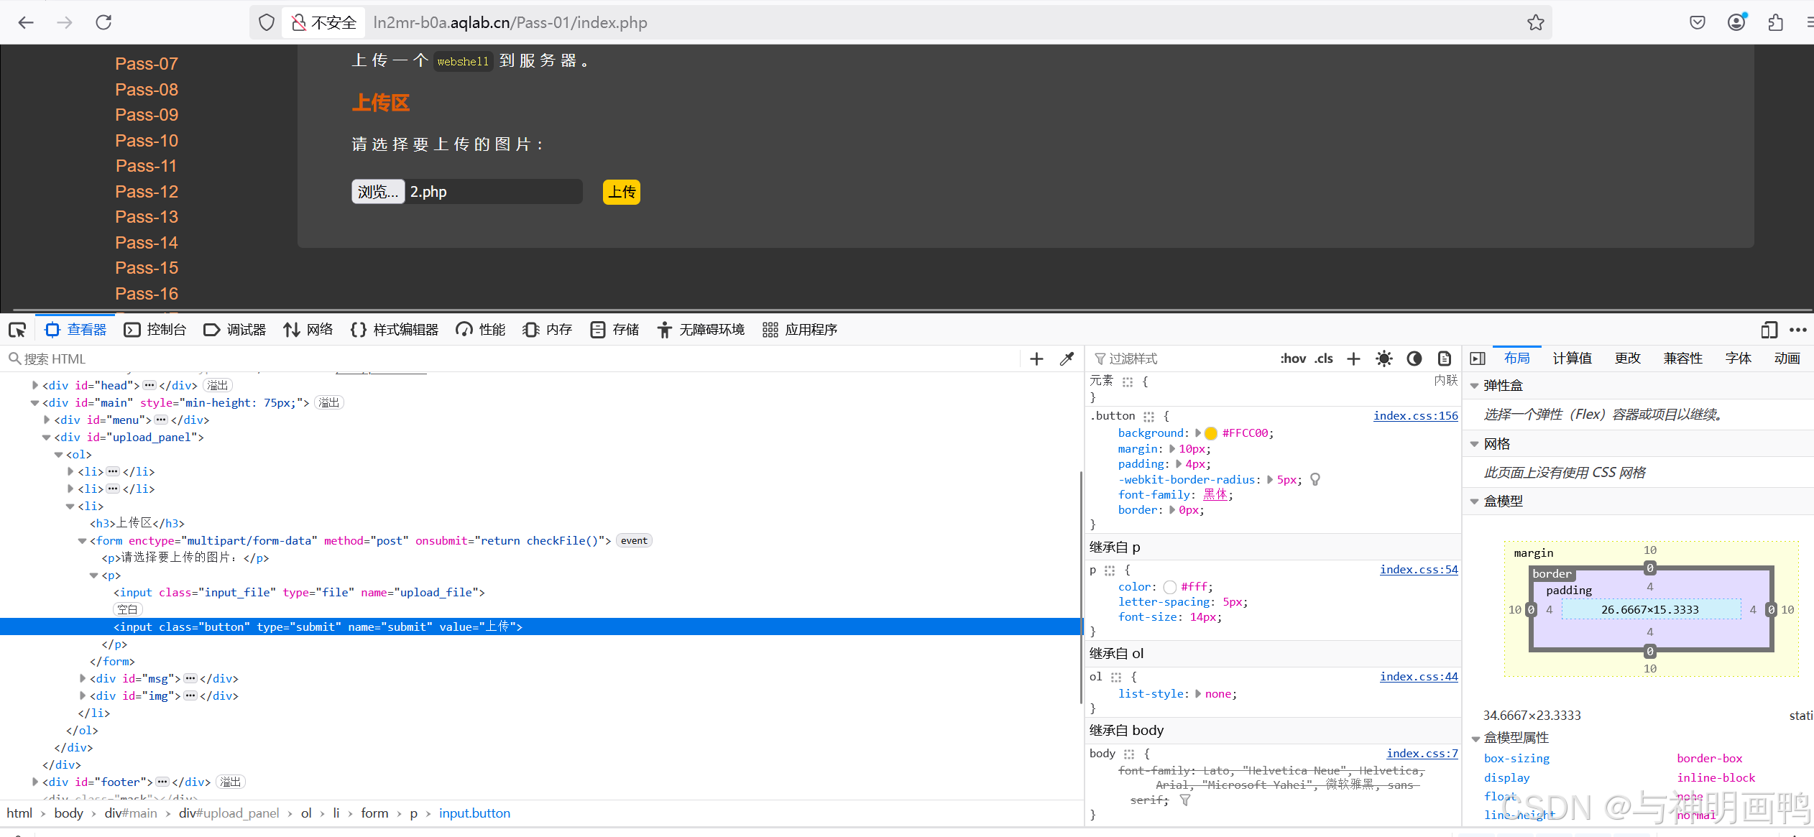Click the bookmark star icon

(x=1535, y=22)
